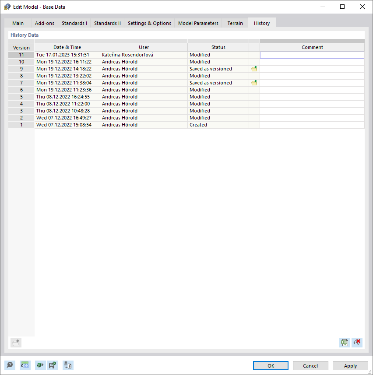This screenshot has height=375, width=373.
Task: Switch to the Main tab
Action: pos(18,23)
